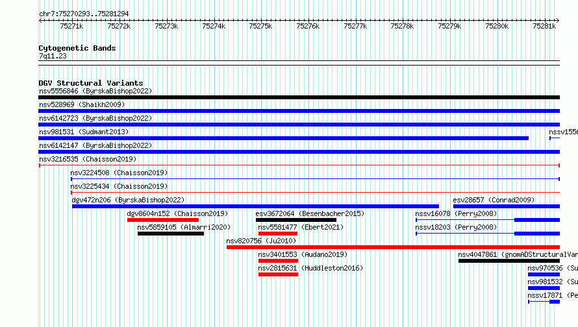This screenshot has width=578, height=327.
Task: Open the nsv2815631 (Huddleston2016) label
Action: pos(310,268)
